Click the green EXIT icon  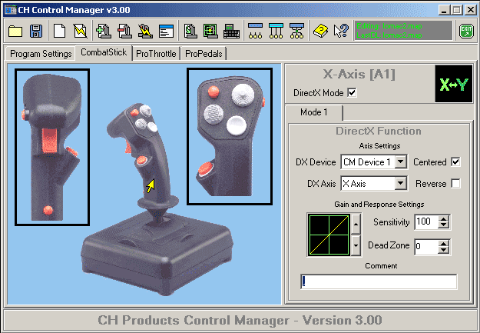[x=466, y=31]
